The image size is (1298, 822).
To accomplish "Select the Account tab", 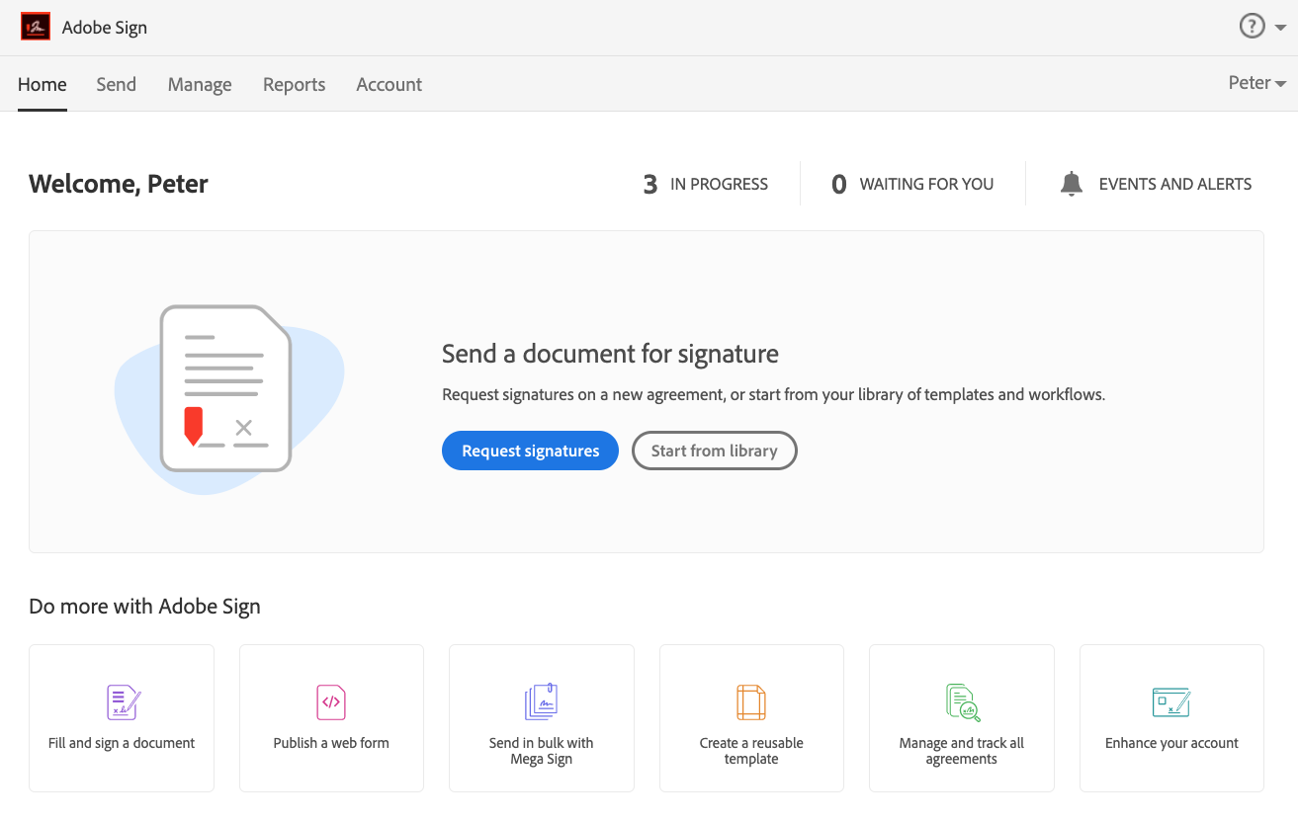I will point(389,85).
